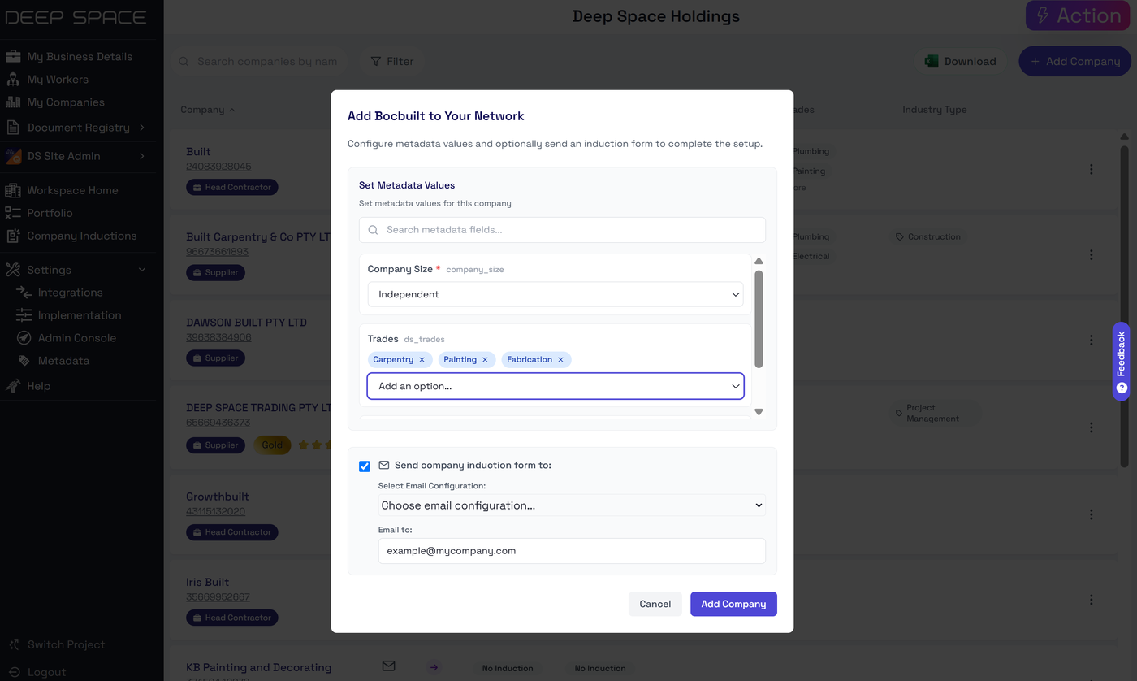Click the purple arrow icon in KB Painting row
Screen dimensions: 1137x681
(x=434, y=668)
